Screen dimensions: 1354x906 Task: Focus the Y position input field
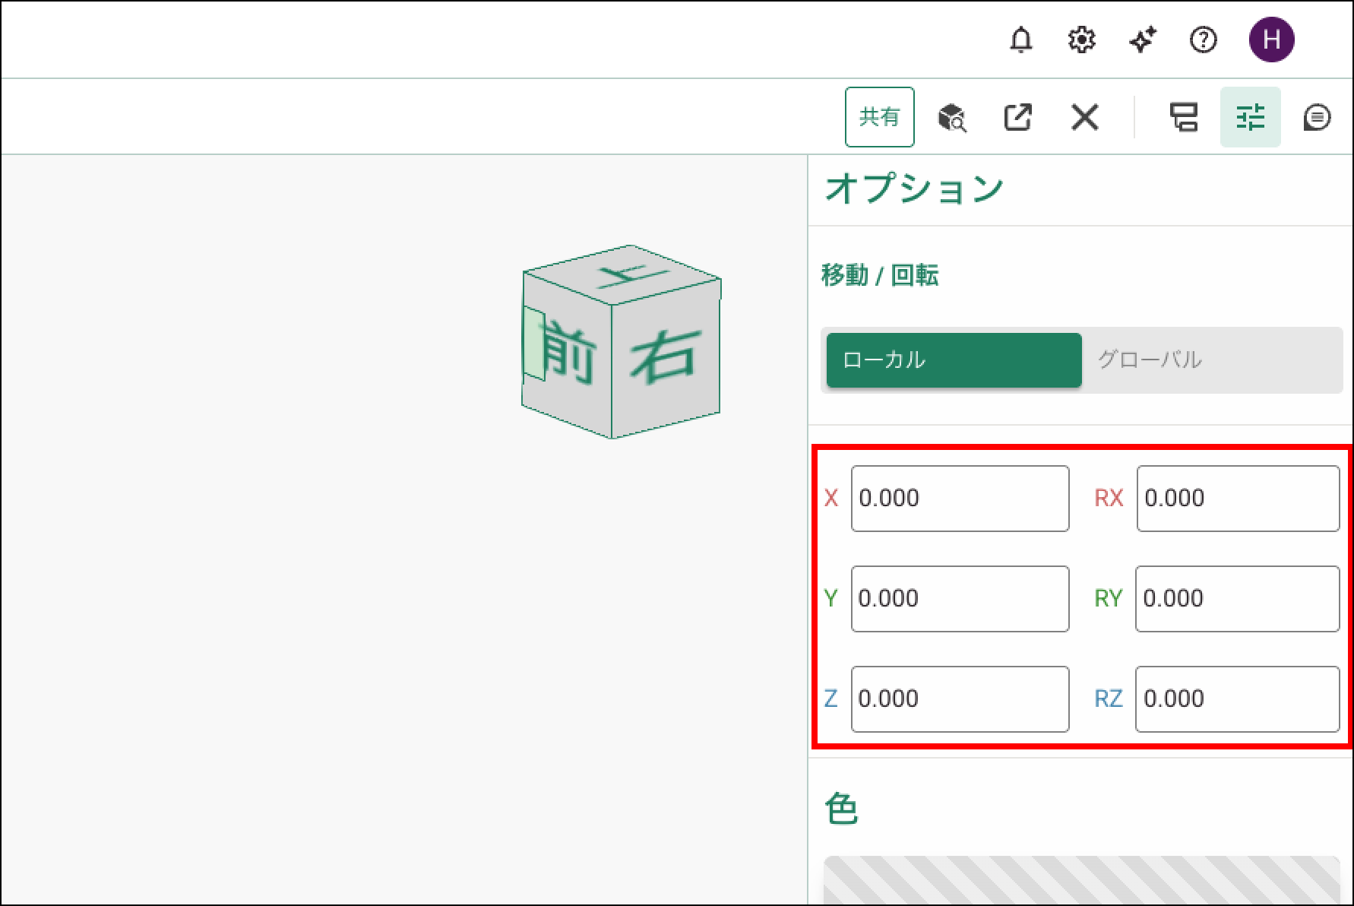click(x=960, y=599)
